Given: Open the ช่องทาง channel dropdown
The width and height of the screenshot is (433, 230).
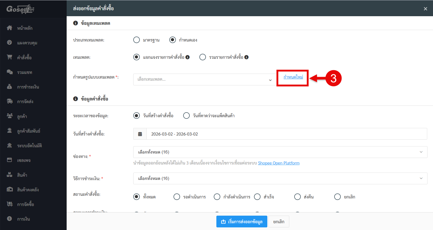Looking at the screenshot, I should pyautogui.click(x=280, y=152).
